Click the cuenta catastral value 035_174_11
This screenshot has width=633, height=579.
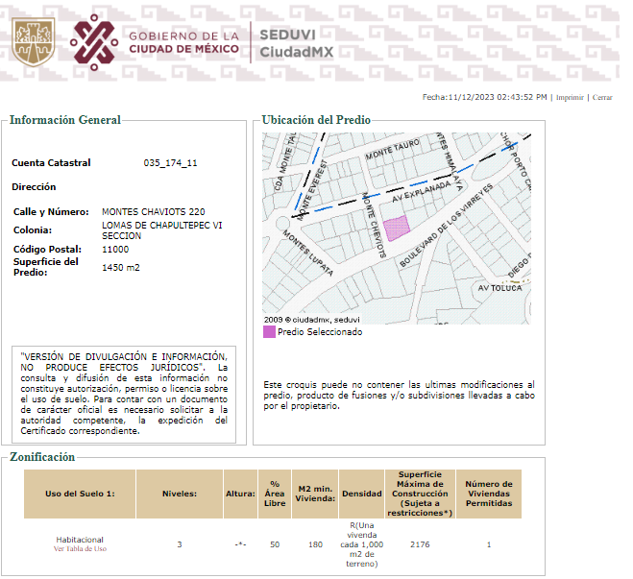[x=170, y=163]
